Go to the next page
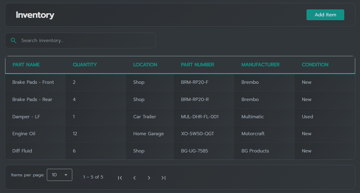 pyautogui.click(x=149, y=178)
